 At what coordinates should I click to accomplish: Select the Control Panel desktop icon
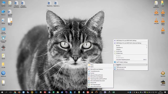3,31
